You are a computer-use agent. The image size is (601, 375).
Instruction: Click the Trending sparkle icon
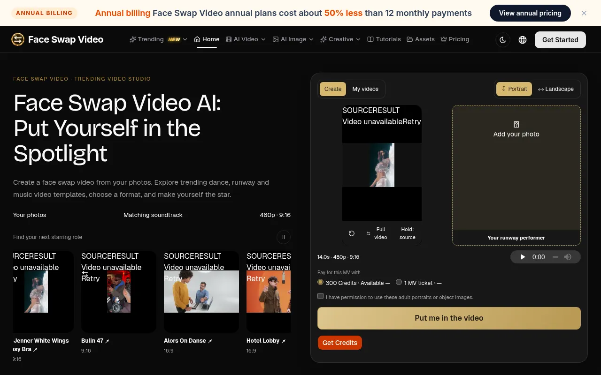[x=133, y=39]
